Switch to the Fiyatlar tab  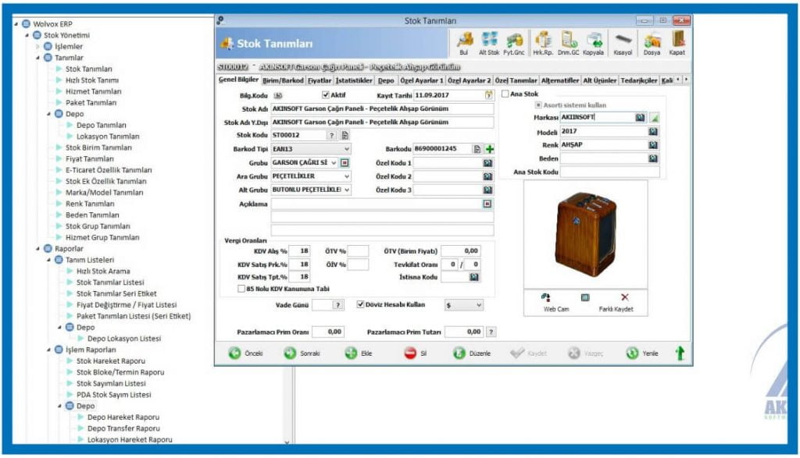(x=320, y=80)
